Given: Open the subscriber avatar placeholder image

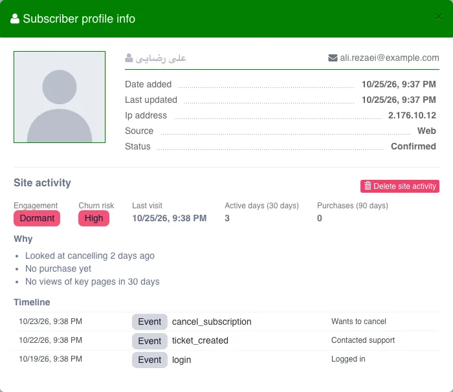Looking at the screenshot, I should [x=60, y=97].
